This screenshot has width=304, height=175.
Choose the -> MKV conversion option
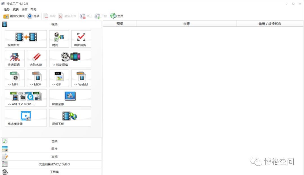37,78
